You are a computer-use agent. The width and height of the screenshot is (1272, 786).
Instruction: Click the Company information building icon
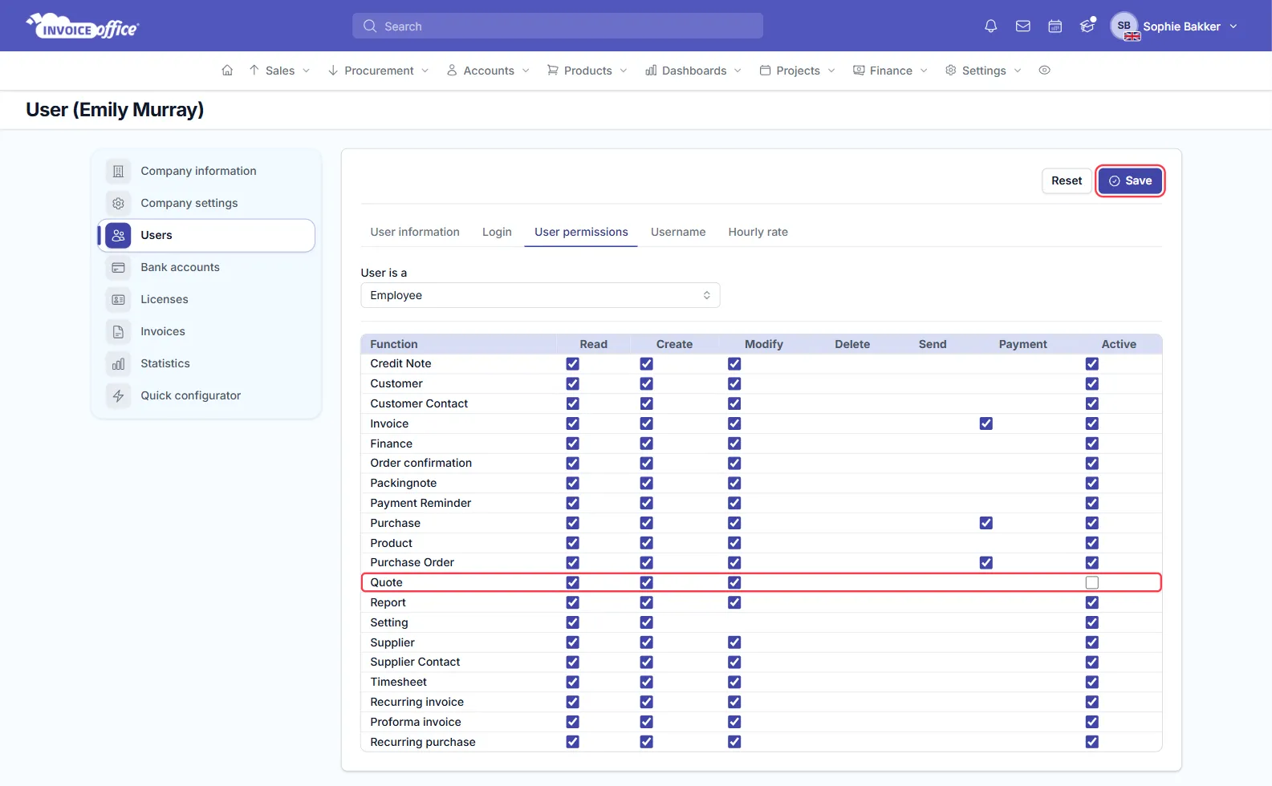(x=118, y=171)
